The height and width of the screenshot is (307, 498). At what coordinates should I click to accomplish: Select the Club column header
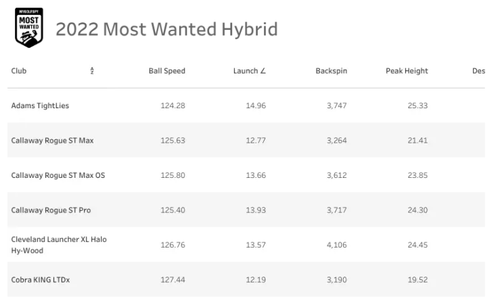(19, 71)
